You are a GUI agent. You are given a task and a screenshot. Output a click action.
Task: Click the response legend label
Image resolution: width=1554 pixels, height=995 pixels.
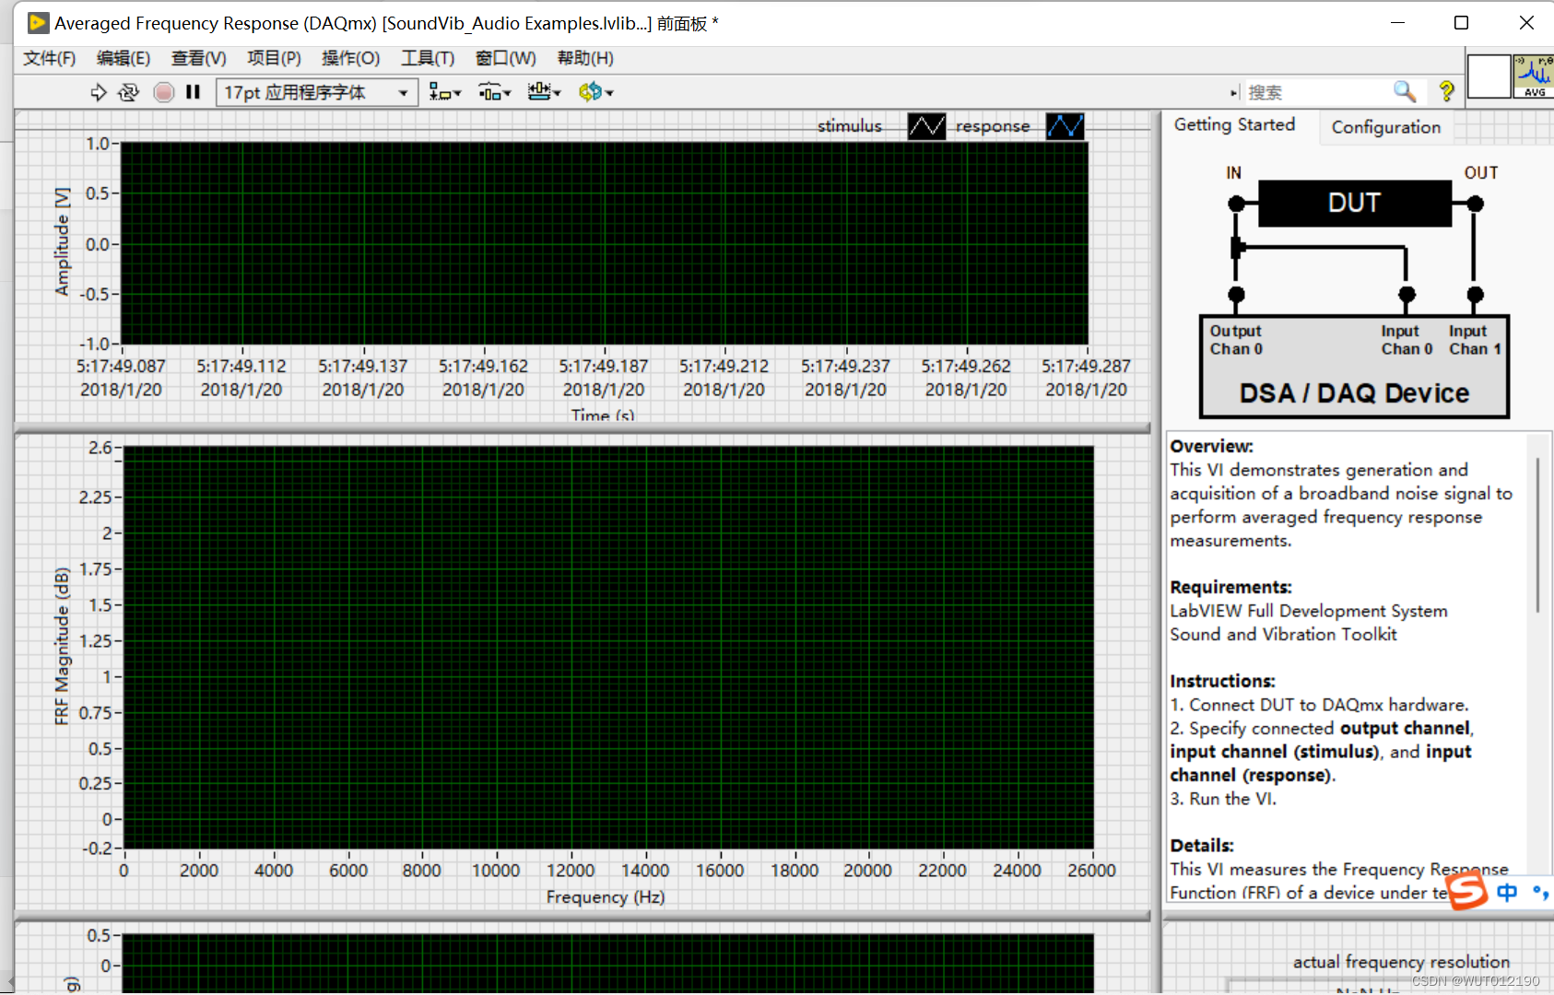point(993,126)
